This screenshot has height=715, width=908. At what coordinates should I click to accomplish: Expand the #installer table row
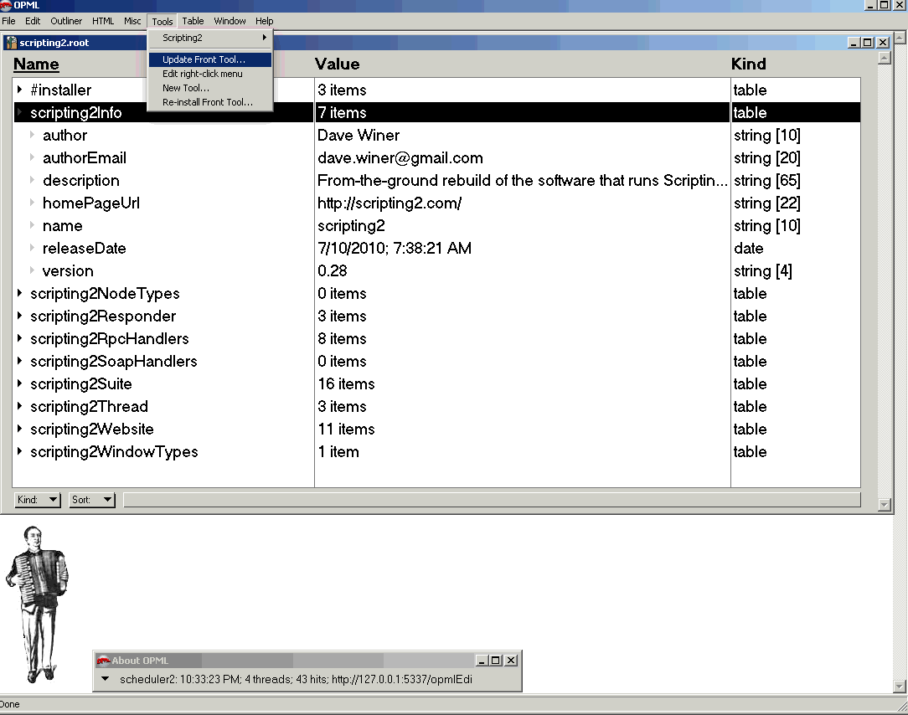coord(20,90)
